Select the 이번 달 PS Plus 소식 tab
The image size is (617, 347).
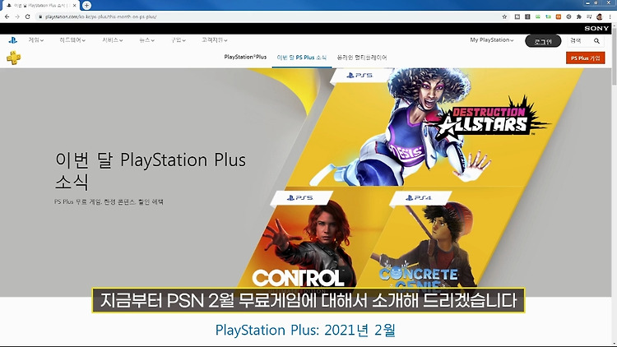[x=301, y=58]
